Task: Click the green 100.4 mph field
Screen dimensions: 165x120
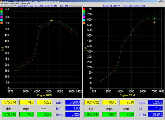Action: [x=110, y=114]
